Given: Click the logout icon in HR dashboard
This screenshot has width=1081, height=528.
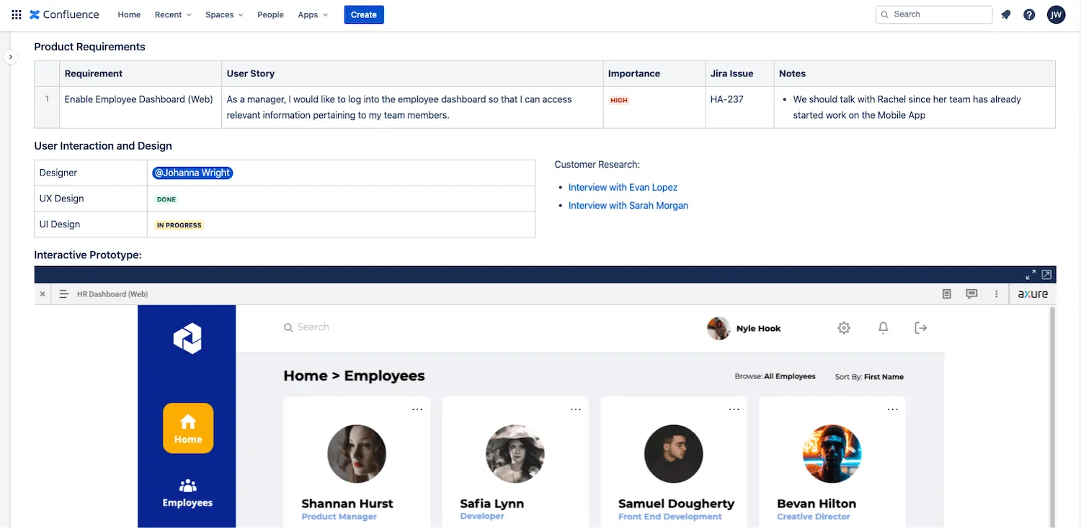Looking at the screenshot, I should (920, 328).
